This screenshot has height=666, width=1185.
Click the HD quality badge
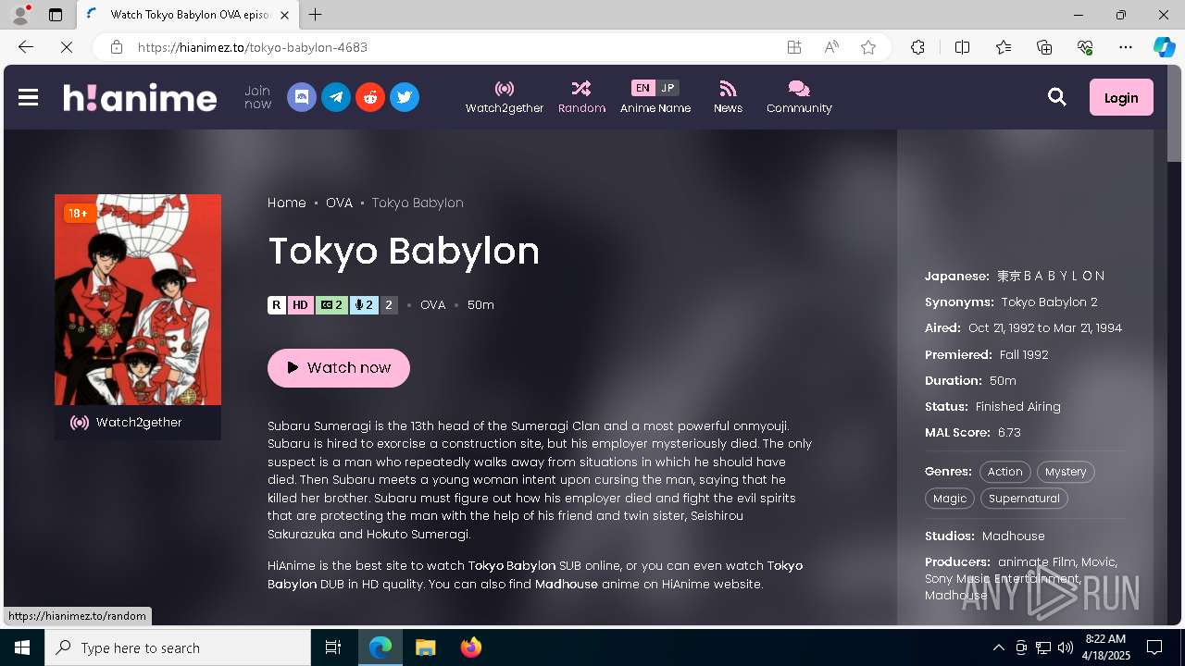(300, 305)
